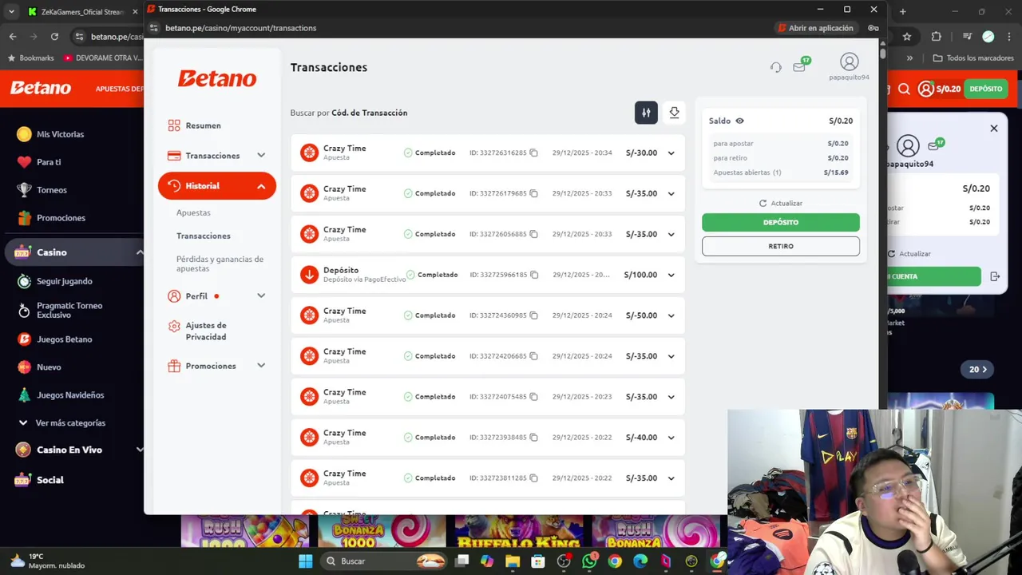Select Transacciones under Historial
Image resolution: width=1022 pixels, height=575 pixels.
(204, 236)
